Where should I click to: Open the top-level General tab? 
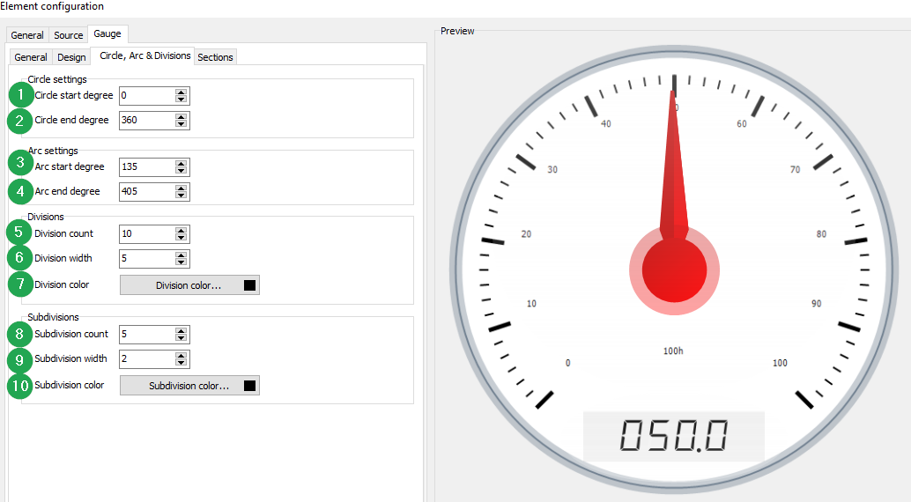pos(27,35)
